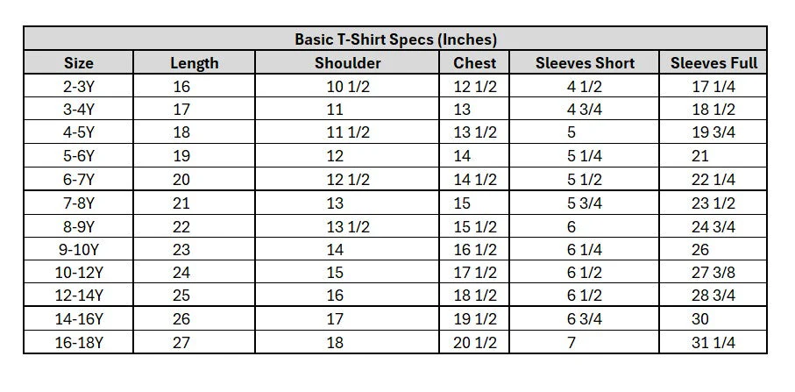795x392 pixels.
Task: Click Length value 16 for 2-3Y
Action: (181, 87)
